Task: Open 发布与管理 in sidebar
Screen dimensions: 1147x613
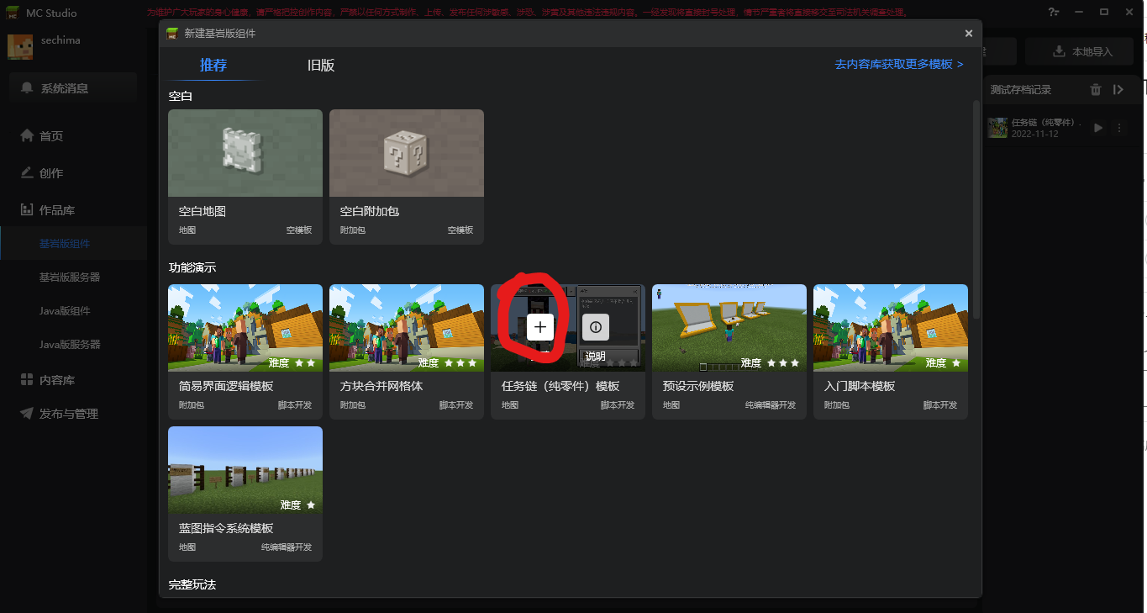Action: [x=69, y=414]
